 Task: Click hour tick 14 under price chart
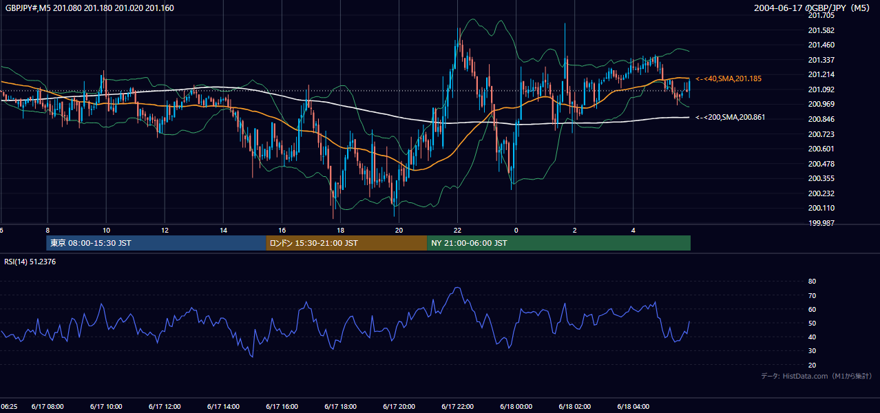(223, 230)
